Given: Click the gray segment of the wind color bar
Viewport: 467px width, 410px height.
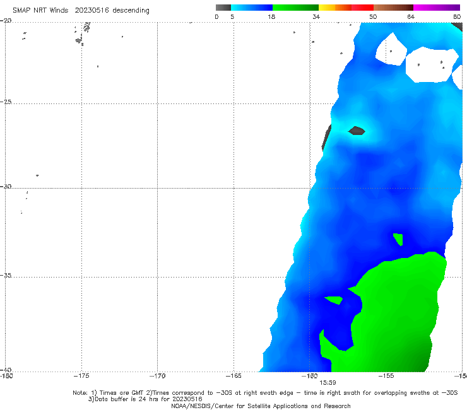Looking at the screenshot, I should 223,8.
